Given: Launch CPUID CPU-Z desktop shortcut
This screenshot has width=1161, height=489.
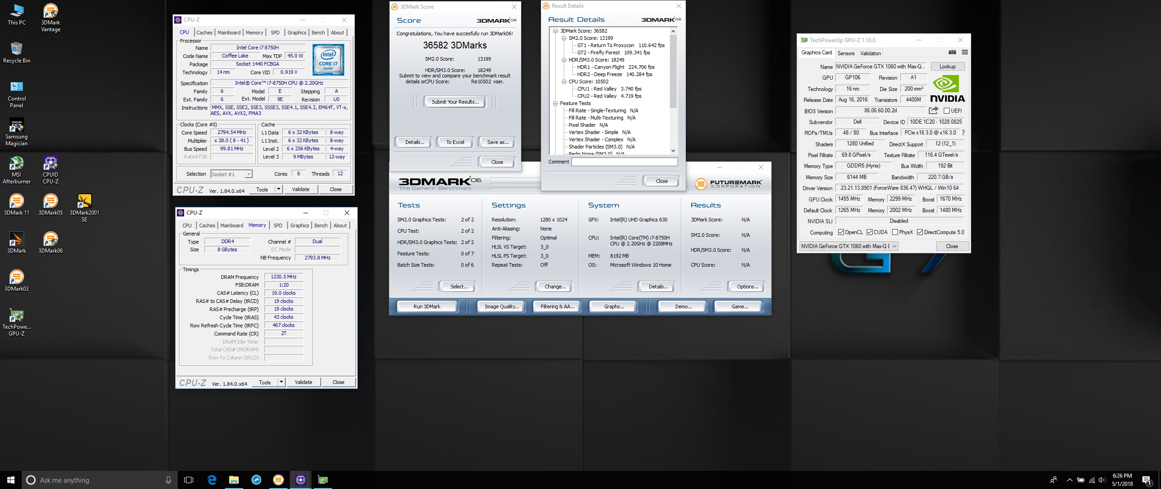Looking at the screenshot, I should tap(50, 170).
